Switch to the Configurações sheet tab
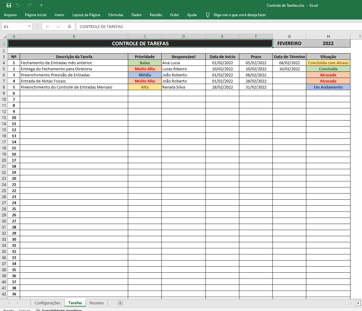 click(47, 303)
